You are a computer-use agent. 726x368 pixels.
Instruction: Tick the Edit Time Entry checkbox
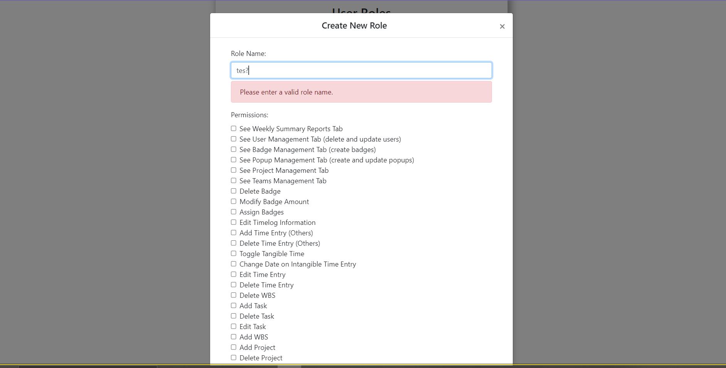coord(234,274)
